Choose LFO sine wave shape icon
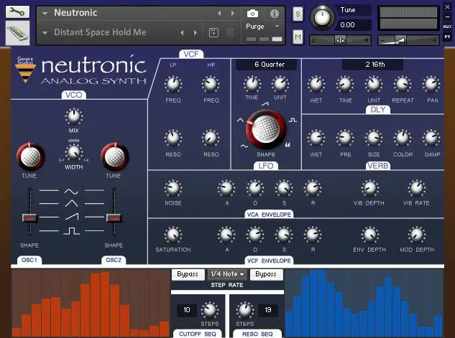 tap(244, 146)
